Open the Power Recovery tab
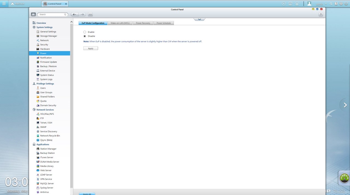Screen dimensions: 350x195 tap(143, 23)
